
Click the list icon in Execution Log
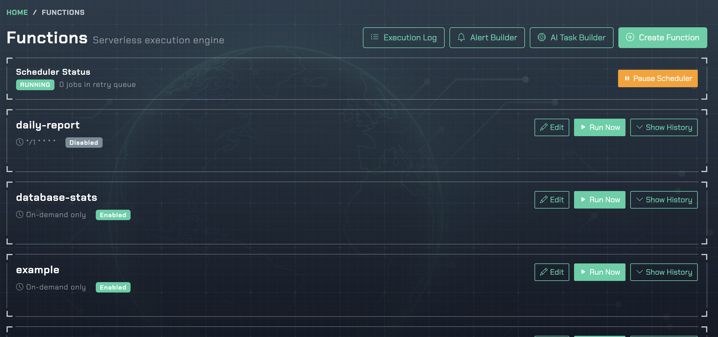374,37
